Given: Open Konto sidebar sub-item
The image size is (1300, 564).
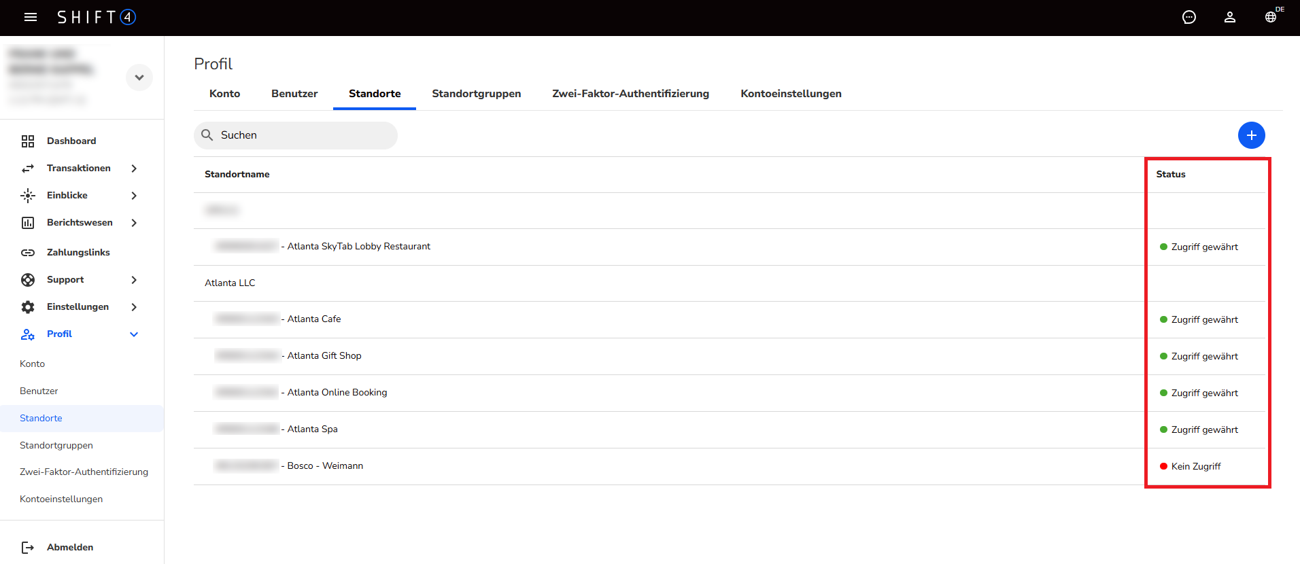Looking at the screenshot, I should [33, 364].
